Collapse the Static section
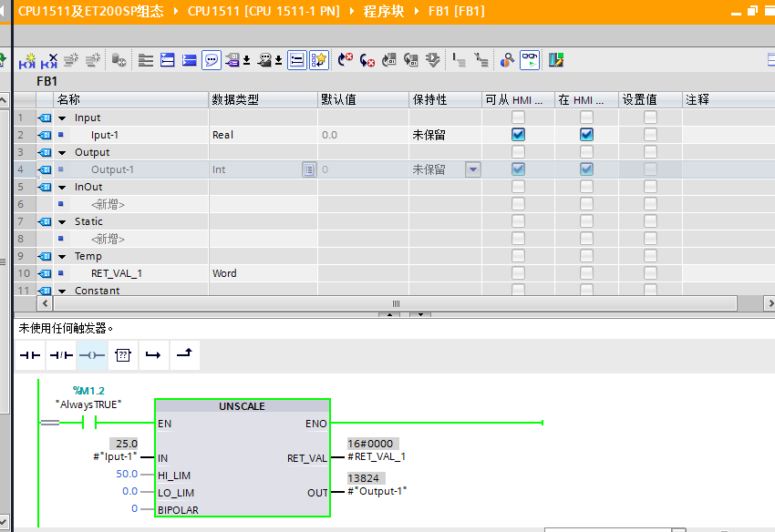Screen dimensions: 775x532 (x=62, y=221)
